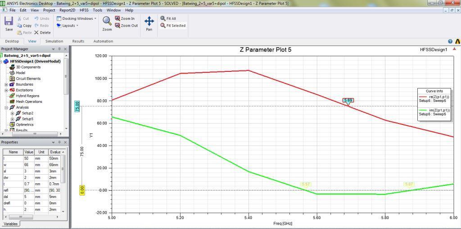Open the Window menu

point(113,10)
